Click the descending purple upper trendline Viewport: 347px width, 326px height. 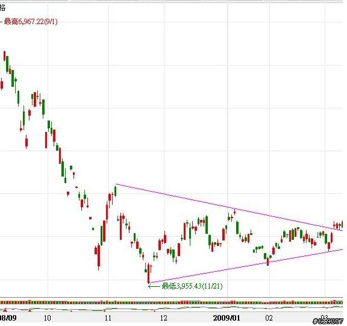(x=229, y=208)
